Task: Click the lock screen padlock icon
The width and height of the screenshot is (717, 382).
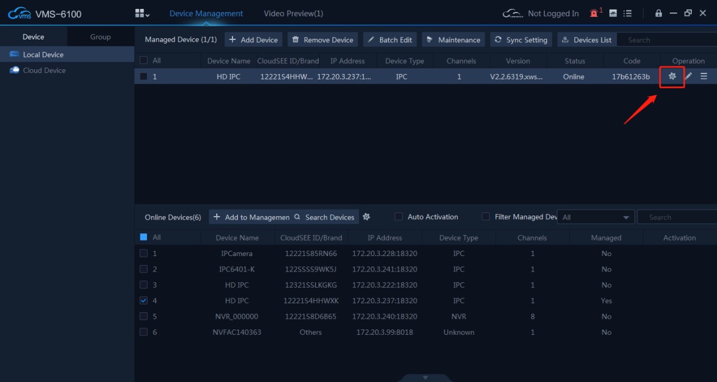Action: pos(658,13)
